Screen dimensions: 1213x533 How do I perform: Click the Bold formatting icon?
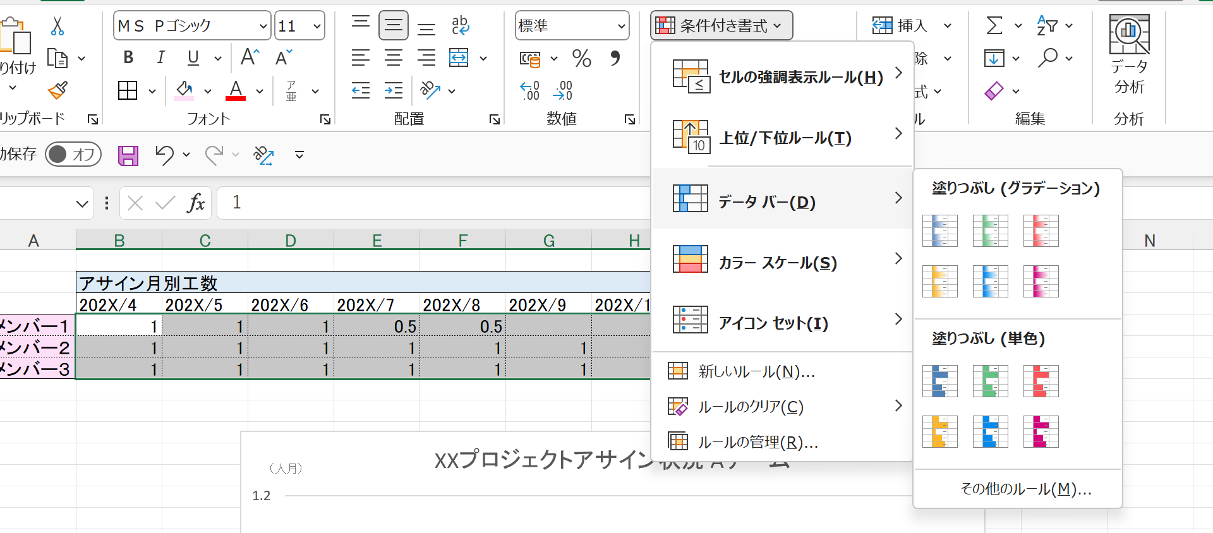click(128, 57)
